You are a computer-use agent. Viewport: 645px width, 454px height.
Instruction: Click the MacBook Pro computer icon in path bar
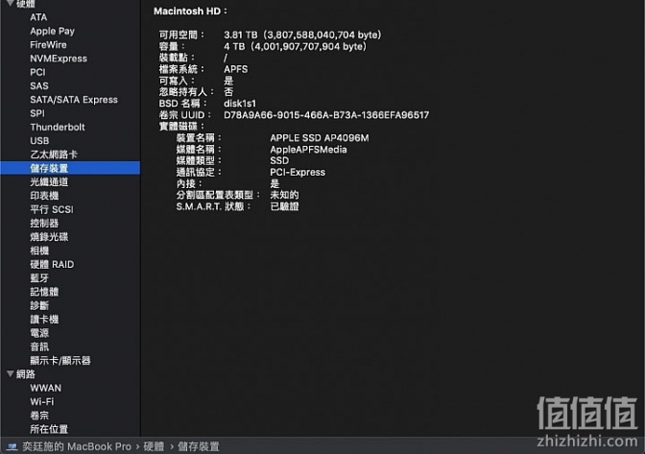point(12,446)
